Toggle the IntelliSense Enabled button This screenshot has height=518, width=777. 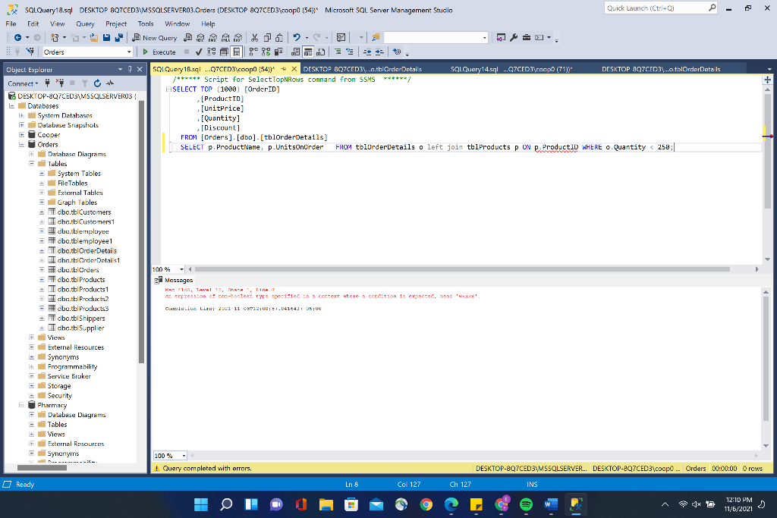click(x=237, y=52)
